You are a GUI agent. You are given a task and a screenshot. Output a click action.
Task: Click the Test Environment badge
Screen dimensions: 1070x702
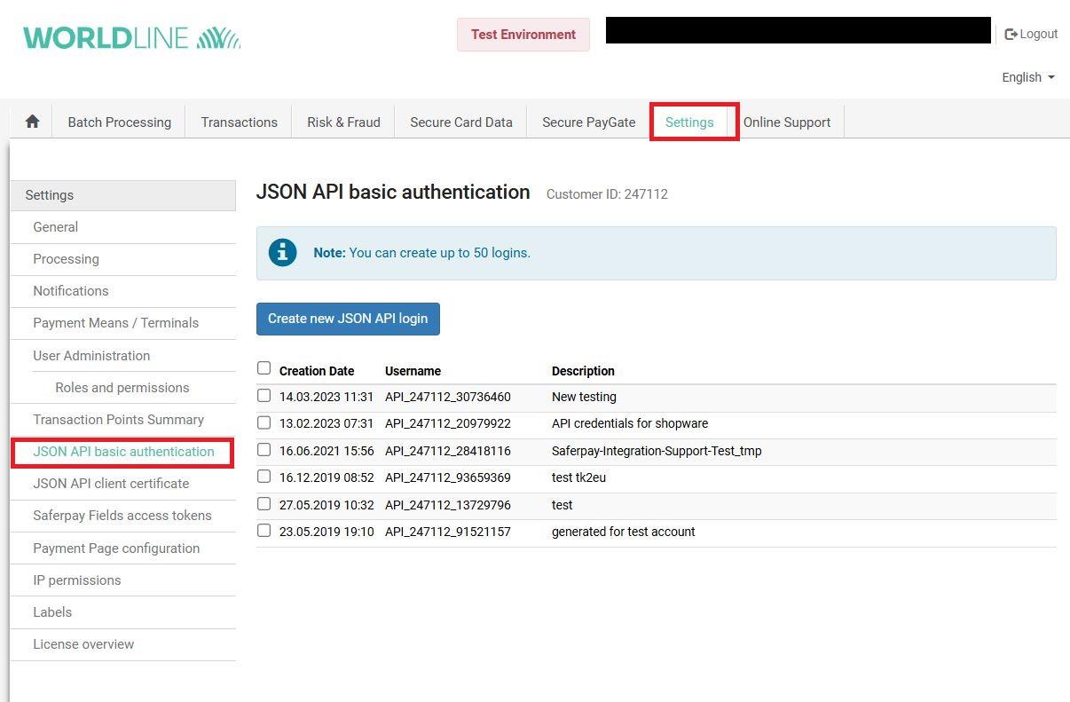pos(523,35)
